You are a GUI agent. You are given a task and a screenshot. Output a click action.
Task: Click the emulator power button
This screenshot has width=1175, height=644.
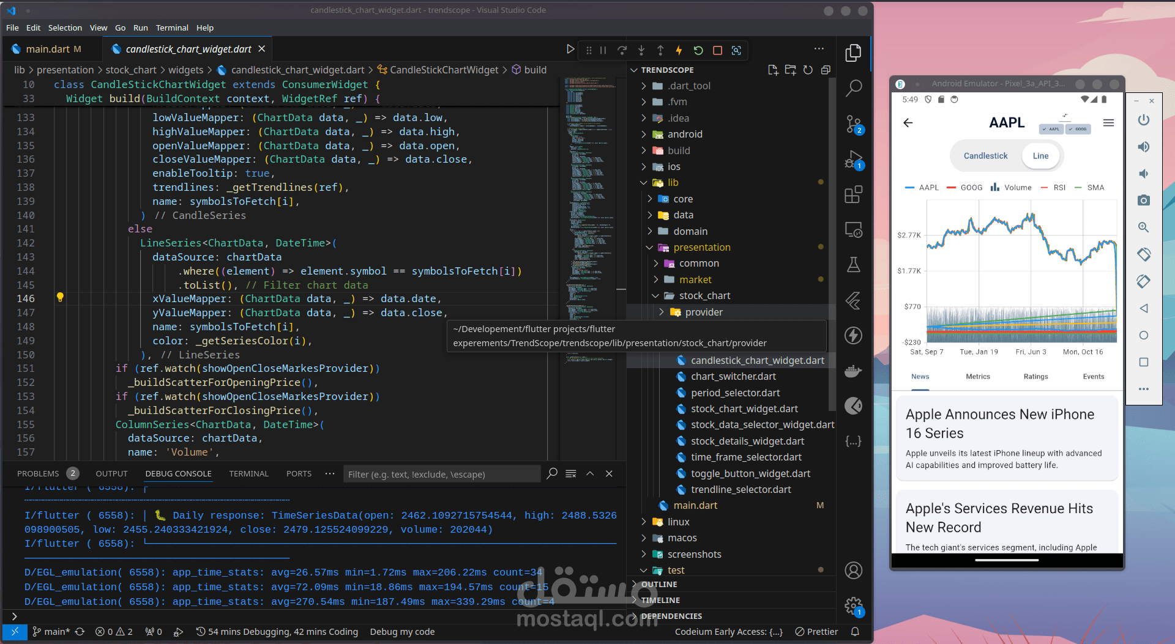click(x=1143, y=120)
